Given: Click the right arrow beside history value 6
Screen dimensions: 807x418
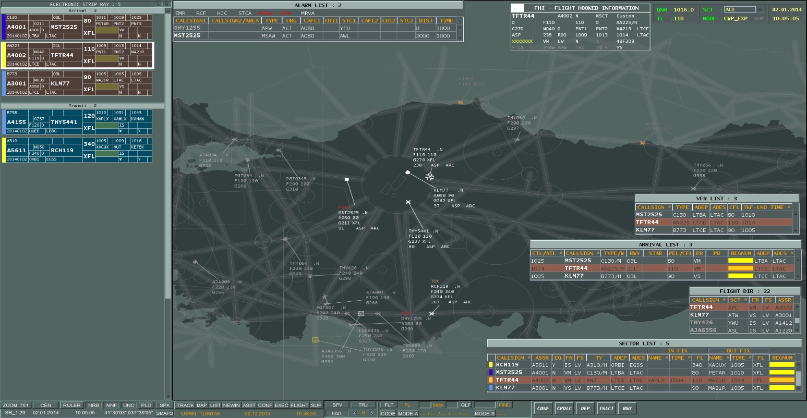Looking at the screenshot, I should [x=372, y=413].
